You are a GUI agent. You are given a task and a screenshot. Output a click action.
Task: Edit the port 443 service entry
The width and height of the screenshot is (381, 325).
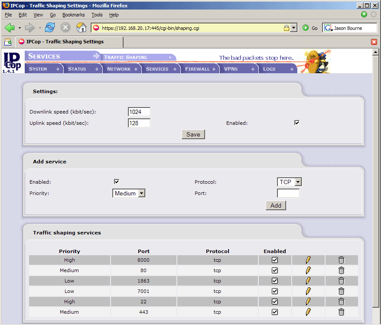pos(308,312)
